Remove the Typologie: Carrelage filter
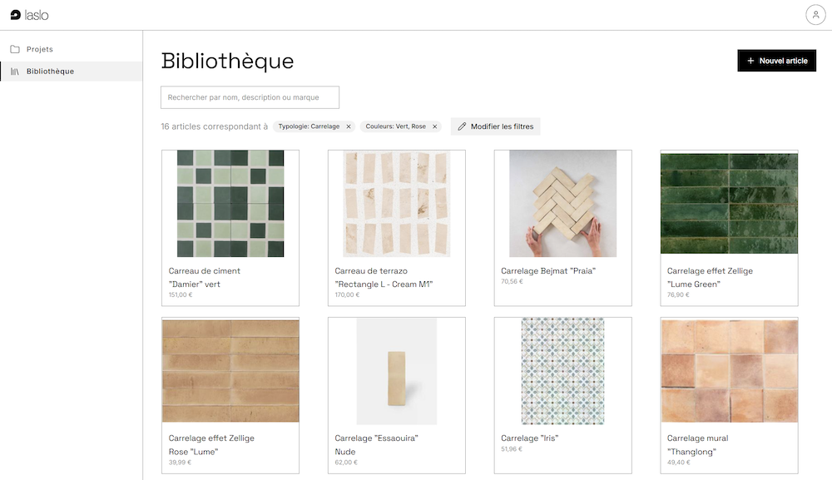Viewport: 832px width, 480px height. (x=349, y=126)
